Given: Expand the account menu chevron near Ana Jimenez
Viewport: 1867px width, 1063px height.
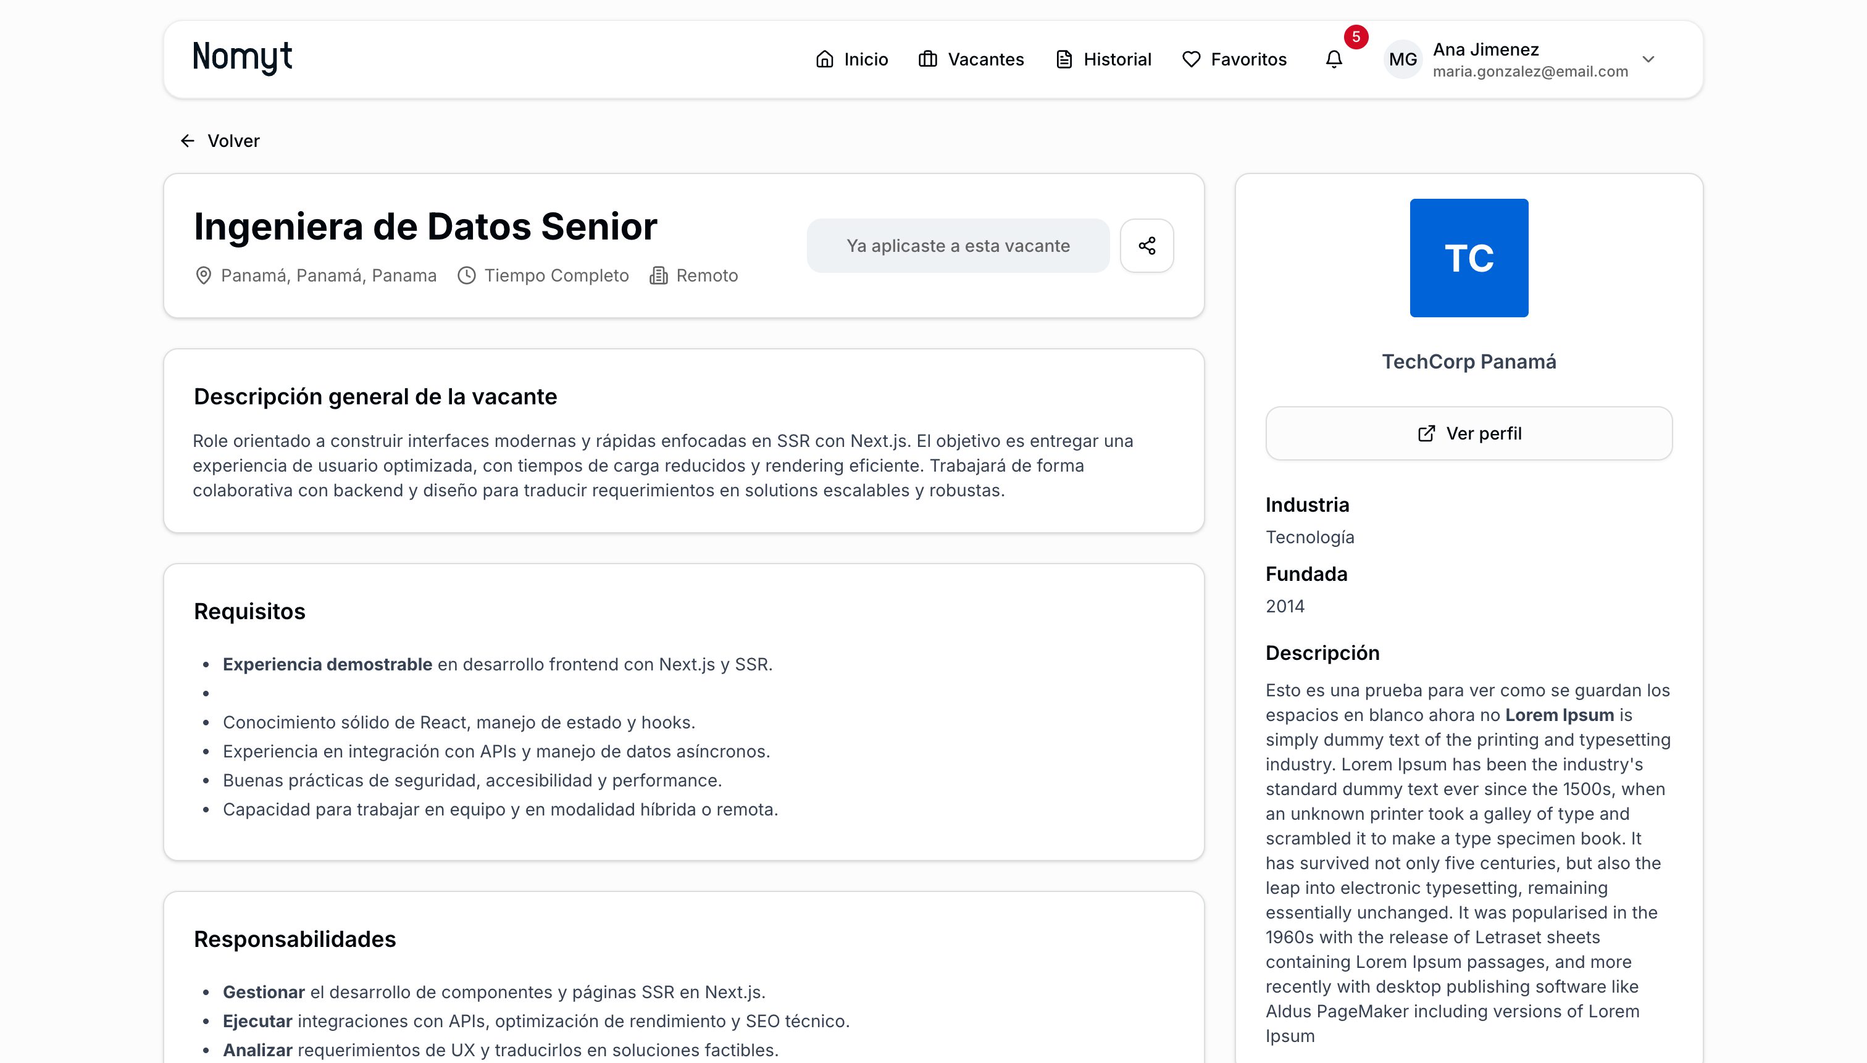Looking at the screenshot, I should [x=1648, y=59].
